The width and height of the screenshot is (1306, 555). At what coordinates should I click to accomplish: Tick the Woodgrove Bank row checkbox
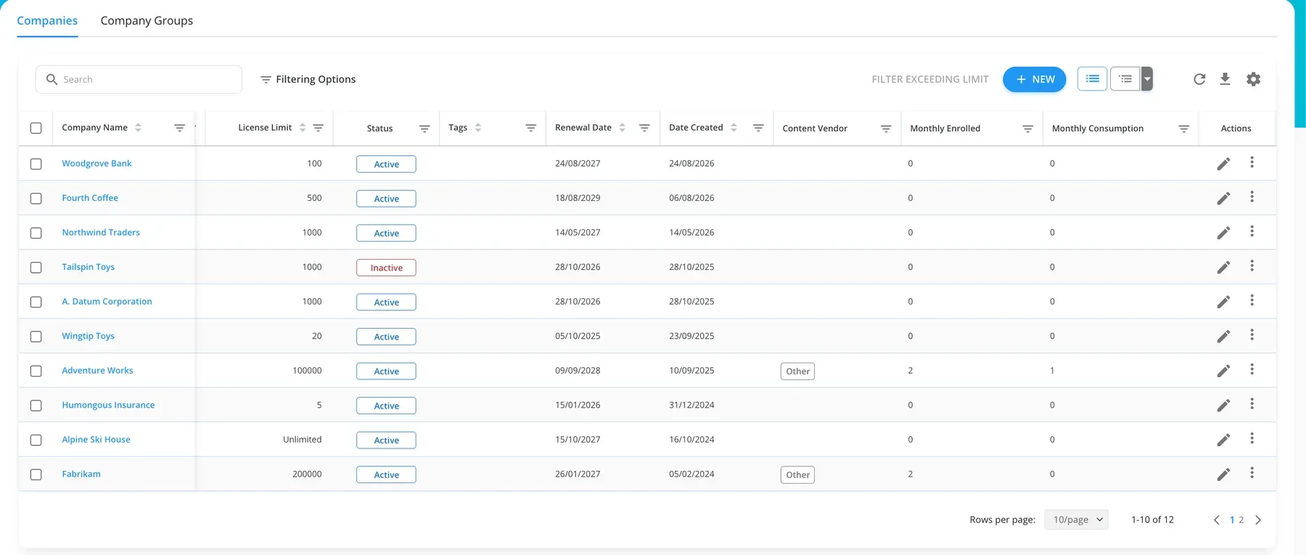coord(36,164)
